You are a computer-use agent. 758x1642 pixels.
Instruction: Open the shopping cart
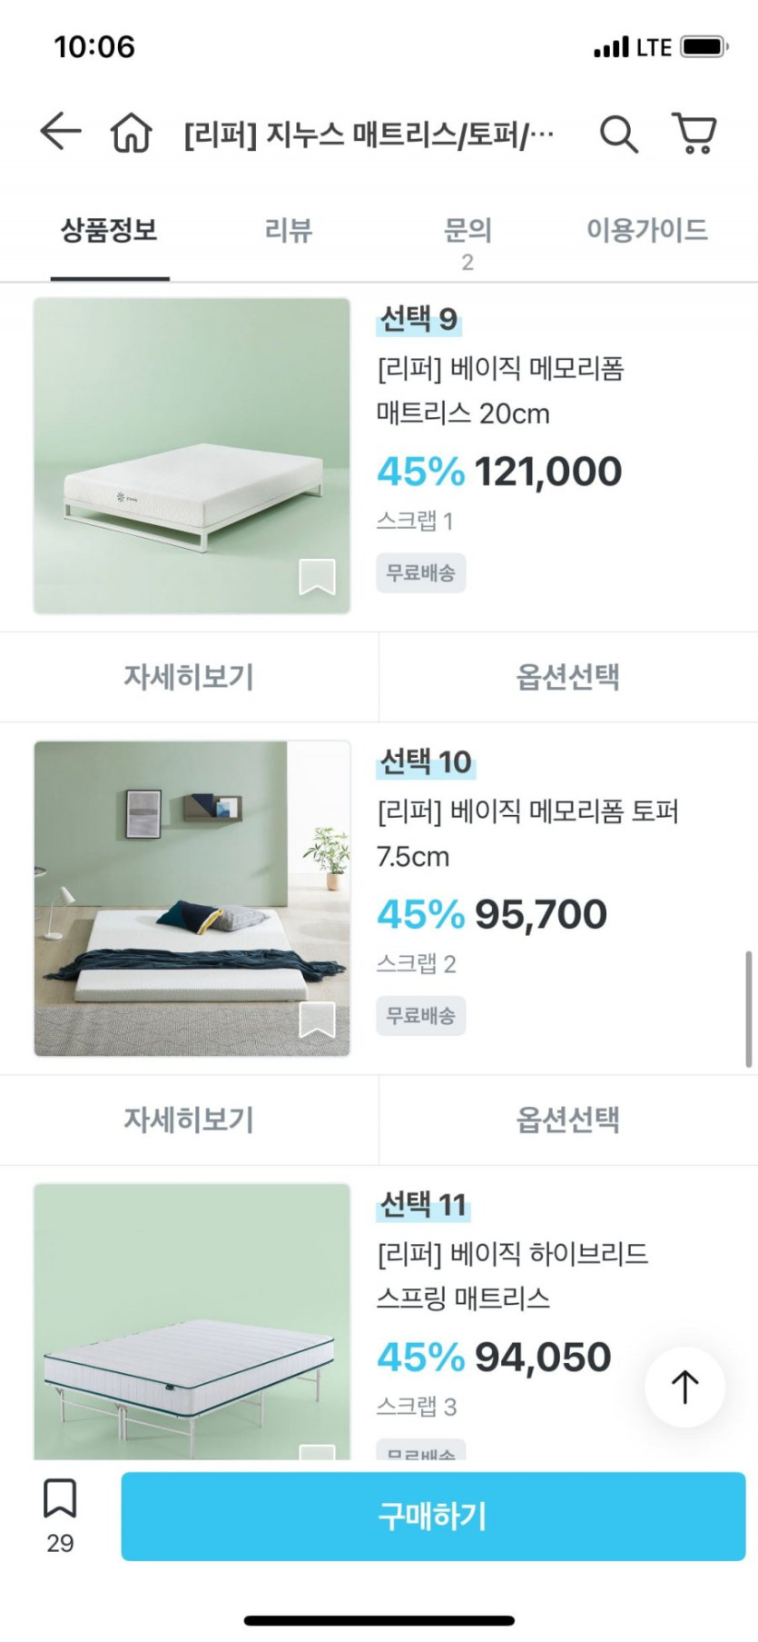pos(694,134)
